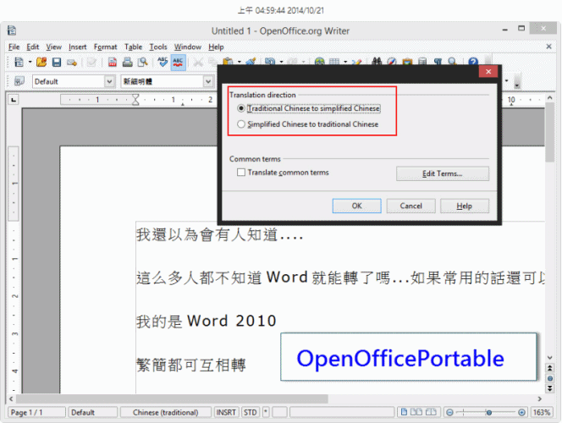Click the Edit Terms button
This screenshot has height=423, width=562.
click(443, 173)
